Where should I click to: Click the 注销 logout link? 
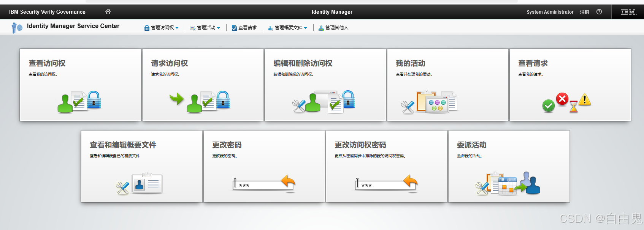click(x=585, y=12)
